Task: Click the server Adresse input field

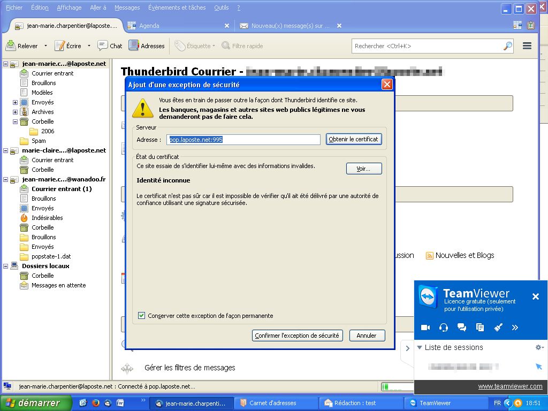Action: coord(243,140)
